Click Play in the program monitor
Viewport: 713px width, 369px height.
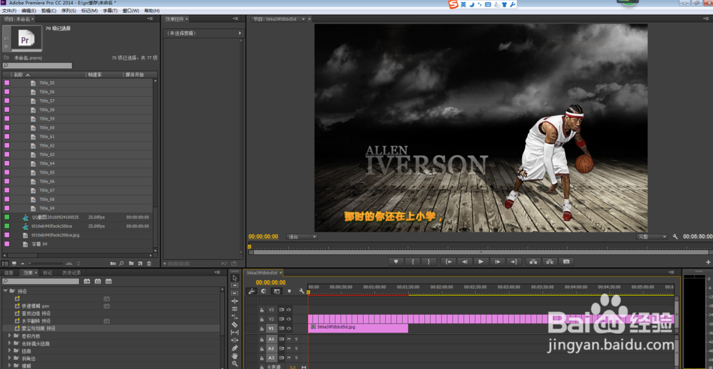click(x=481, y=261)
